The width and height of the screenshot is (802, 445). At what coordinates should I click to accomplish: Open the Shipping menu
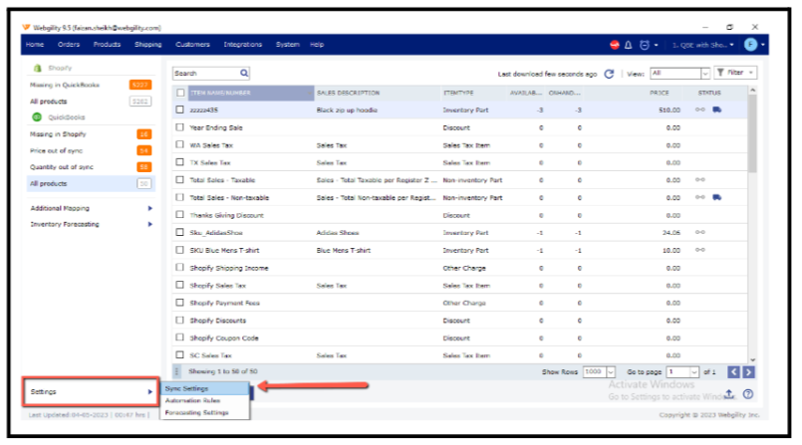(x=147, y=45)
